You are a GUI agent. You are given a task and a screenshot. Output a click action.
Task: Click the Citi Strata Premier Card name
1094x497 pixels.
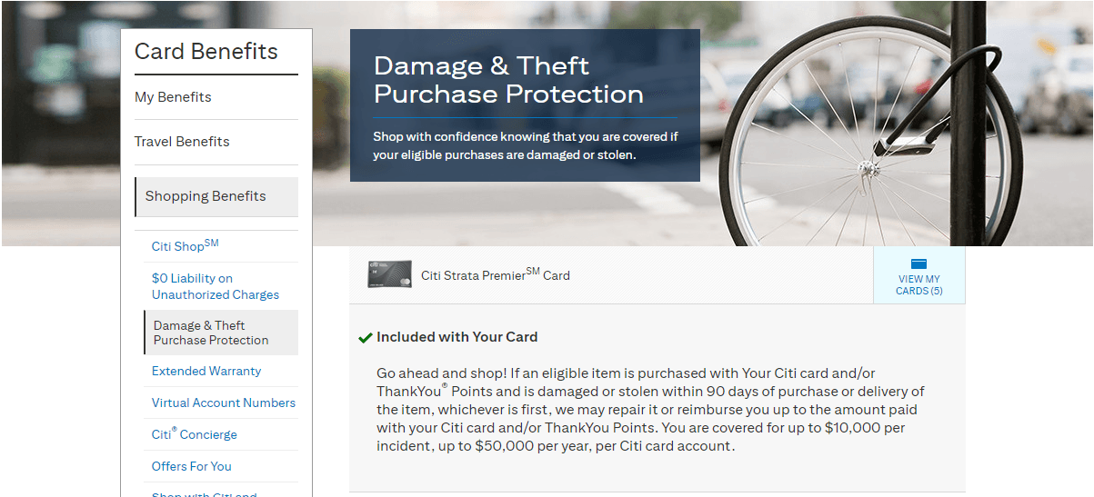click(495, 275)
